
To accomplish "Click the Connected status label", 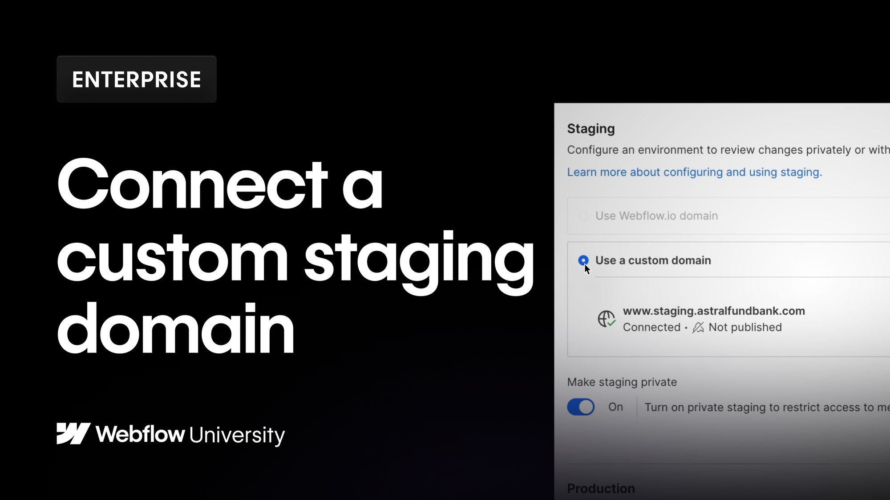I will (652, 327).
